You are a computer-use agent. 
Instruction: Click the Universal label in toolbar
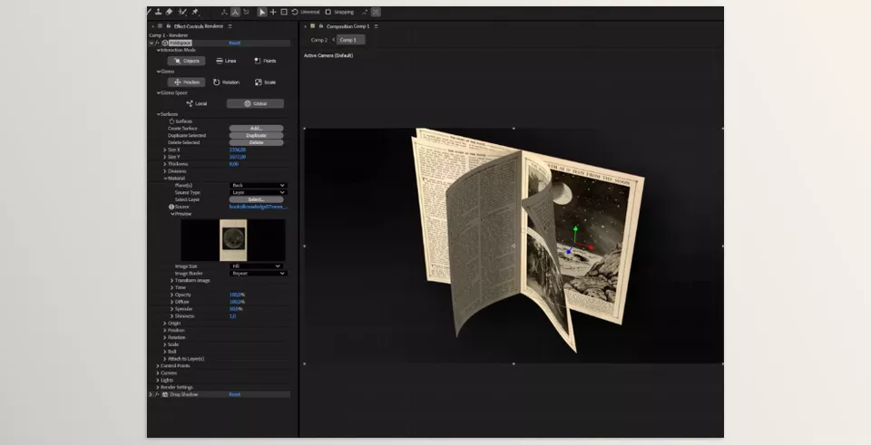click(x=310, y=12)
